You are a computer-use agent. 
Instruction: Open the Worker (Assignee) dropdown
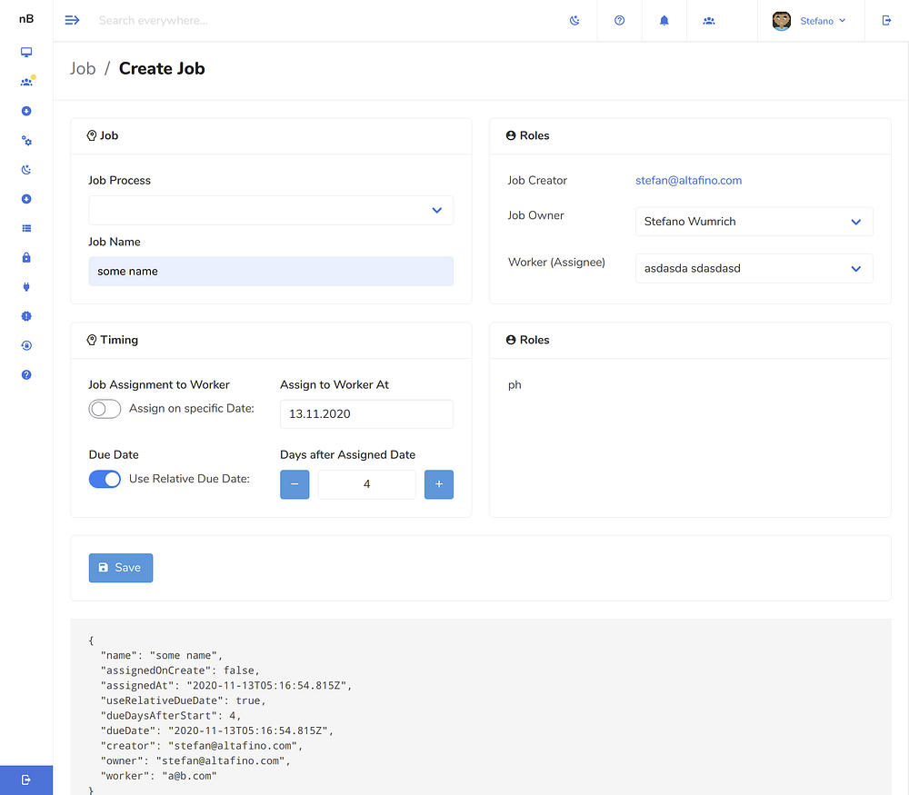point(754,269)
